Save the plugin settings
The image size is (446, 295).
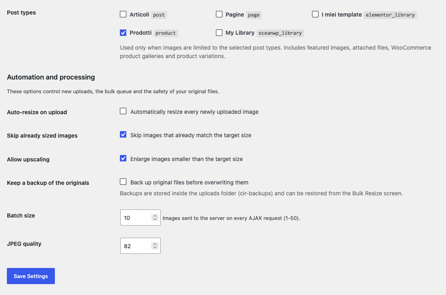(x=31, y=276)
